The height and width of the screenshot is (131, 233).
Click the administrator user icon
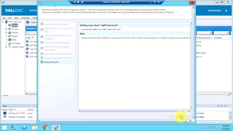click(226, 11)
